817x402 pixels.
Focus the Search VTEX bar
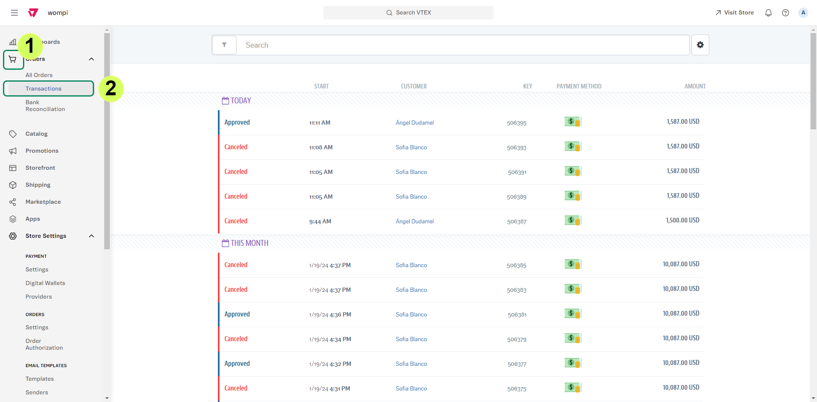(x=408, y=13)
